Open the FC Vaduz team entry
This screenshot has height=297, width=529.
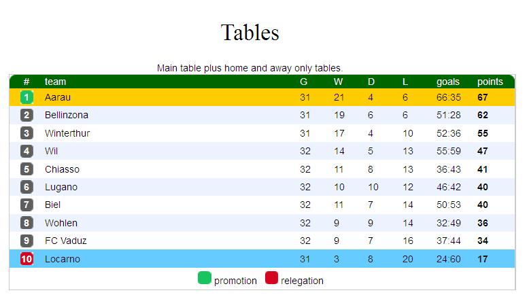[65, 241]
